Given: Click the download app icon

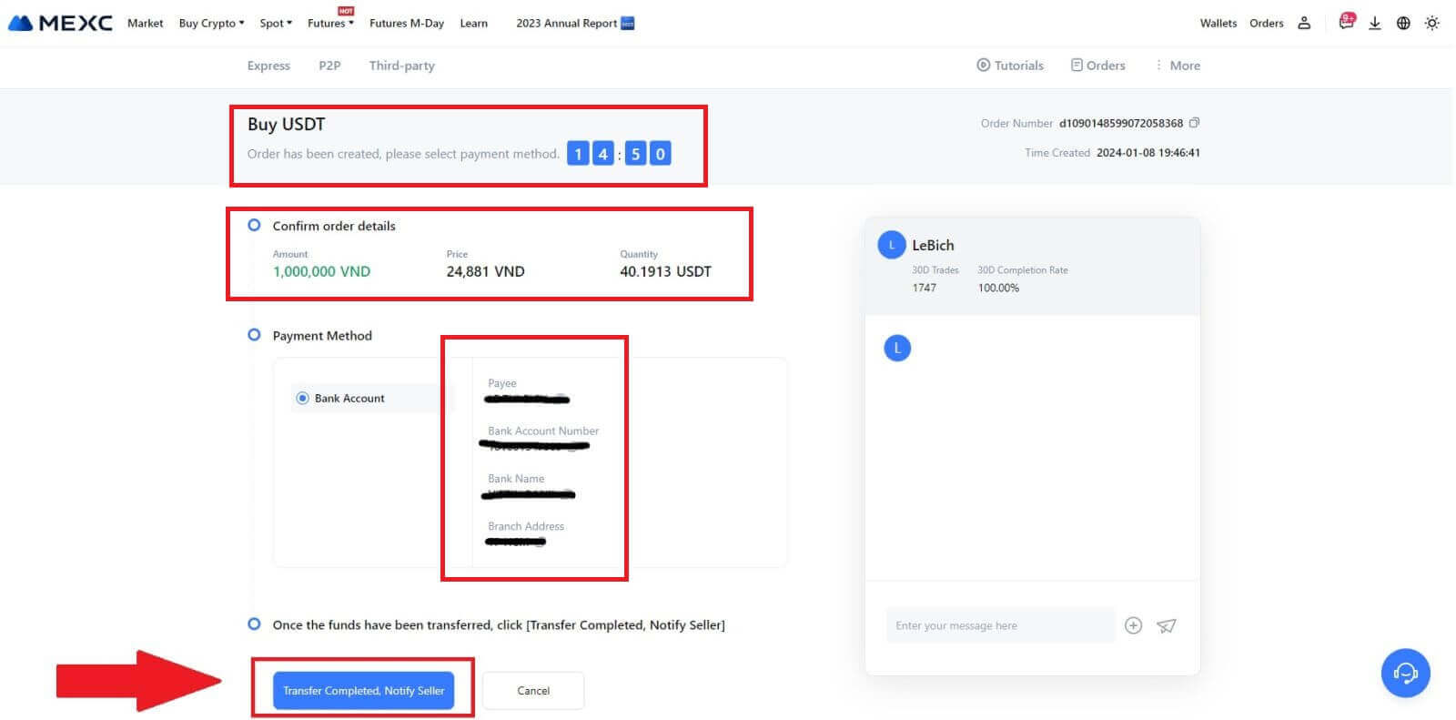Looking at the screenshot, I should pyautogui.click(x=1375, y=23).
